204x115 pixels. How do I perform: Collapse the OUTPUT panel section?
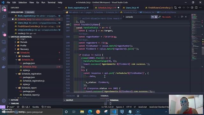(x=69, y=100)
